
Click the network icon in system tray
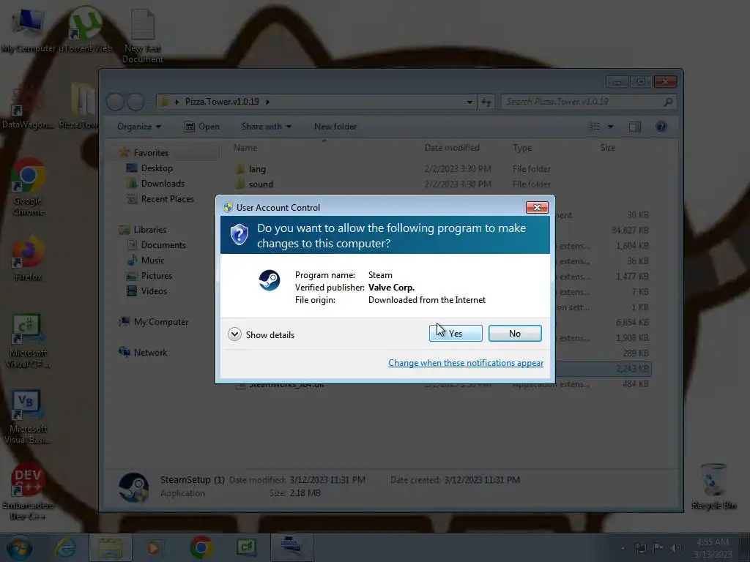pyautogui.click(x=640, y=548)
